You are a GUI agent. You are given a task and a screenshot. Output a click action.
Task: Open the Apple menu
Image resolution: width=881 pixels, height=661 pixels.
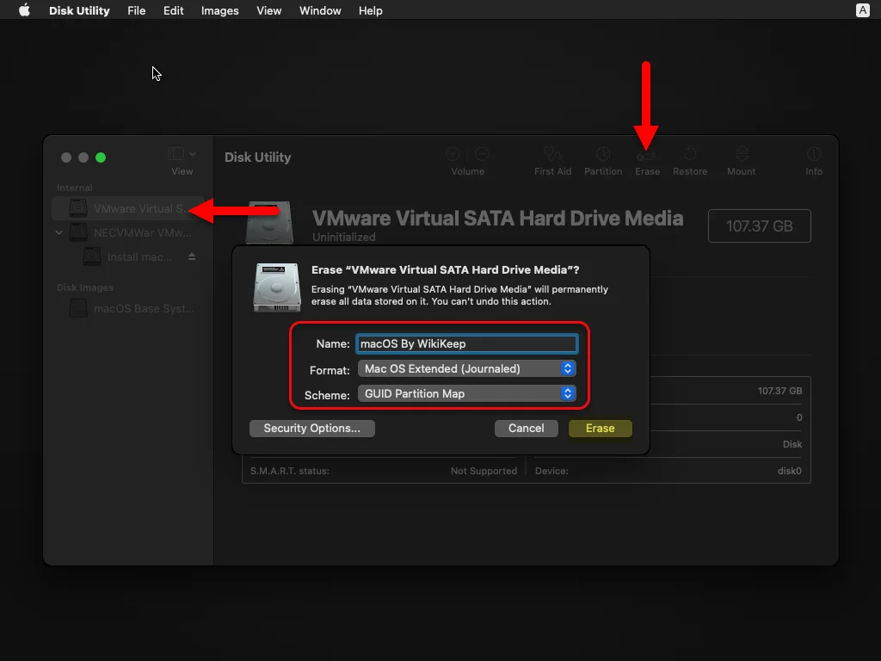coord(24,10)
